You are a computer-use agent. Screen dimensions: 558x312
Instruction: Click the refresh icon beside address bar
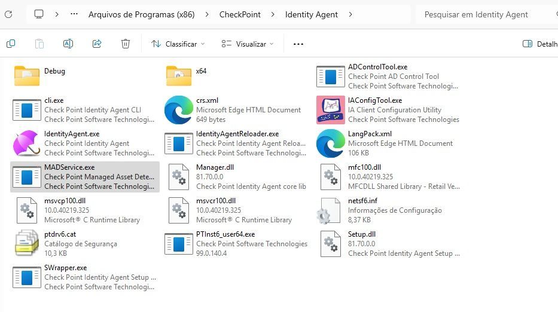(8, 14)
